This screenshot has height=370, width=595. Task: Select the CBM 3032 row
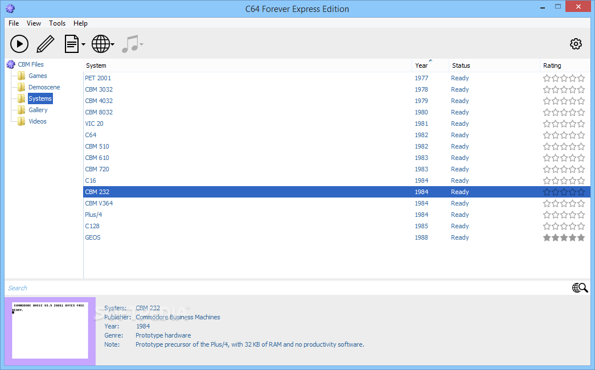pyautogui.click(x=337, y=89)
